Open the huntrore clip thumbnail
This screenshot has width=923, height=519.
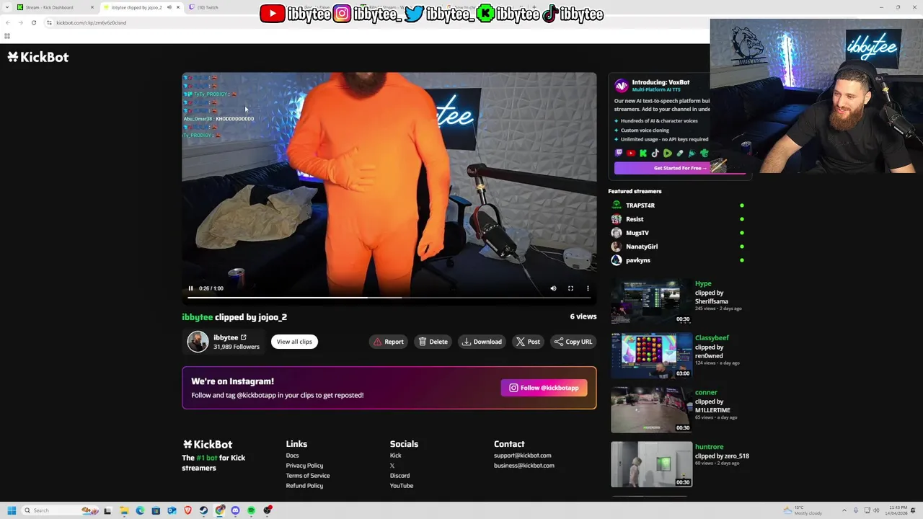(x=651, y=464)
